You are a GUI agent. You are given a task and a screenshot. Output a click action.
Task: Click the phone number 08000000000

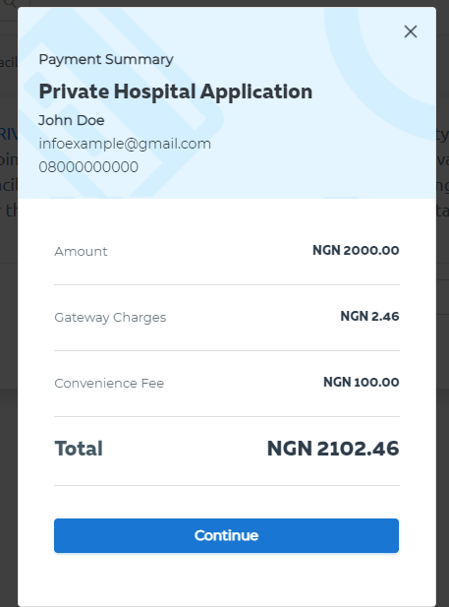point(88,167)
